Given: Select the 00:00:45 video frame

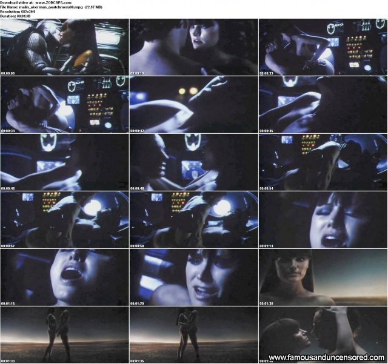Looking at the screenshot, I should coord(323,105).
